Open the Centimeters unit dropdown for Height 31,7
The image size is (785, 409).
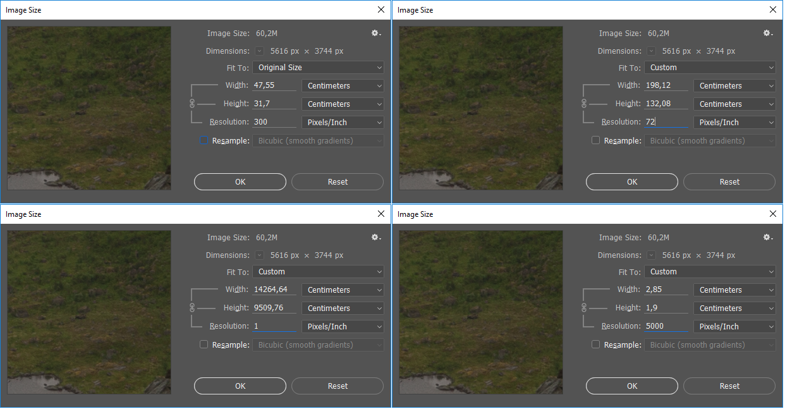(343, 104)
